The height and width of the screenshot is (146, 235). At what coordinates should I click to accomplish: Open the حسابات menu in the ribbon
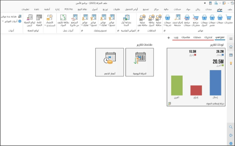tap(177, 9)
